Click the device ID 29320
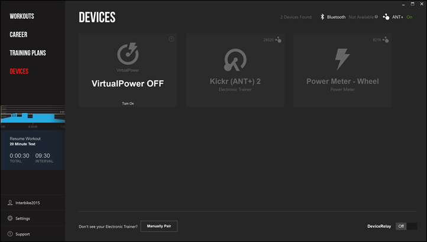This screenshot has height=242, width=427. 269,40
